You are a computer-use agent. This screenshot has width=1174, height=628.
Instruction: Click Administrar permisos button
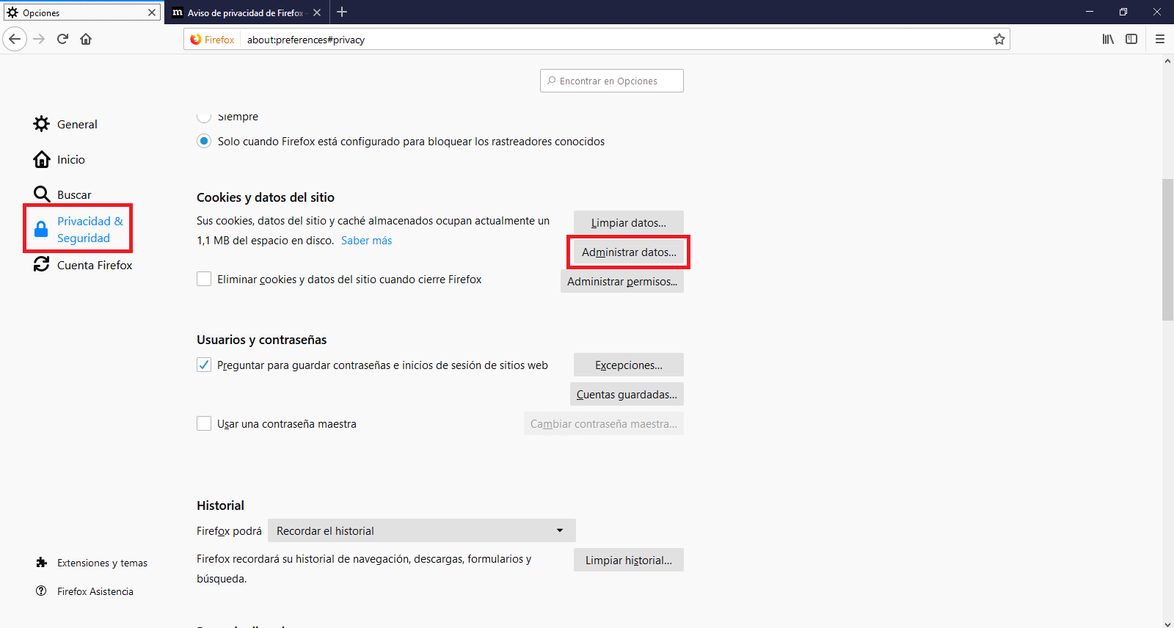click(622, 281)
